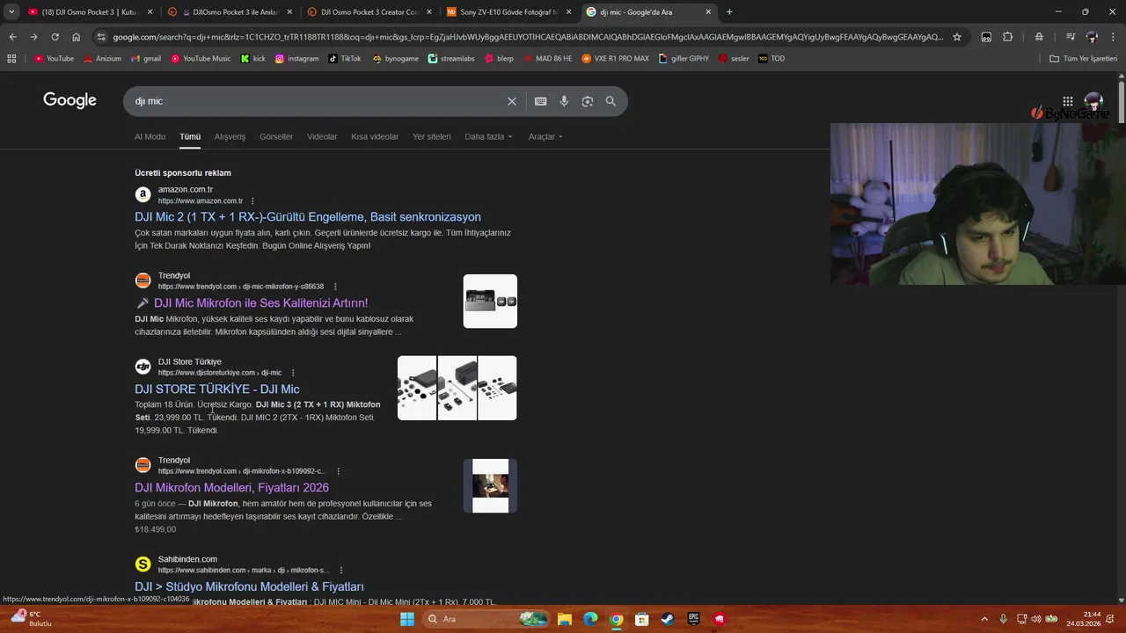This screenshot has width=1126, height=633.
Task: Open Steam from taskbar
Action: tap(668, 619)
